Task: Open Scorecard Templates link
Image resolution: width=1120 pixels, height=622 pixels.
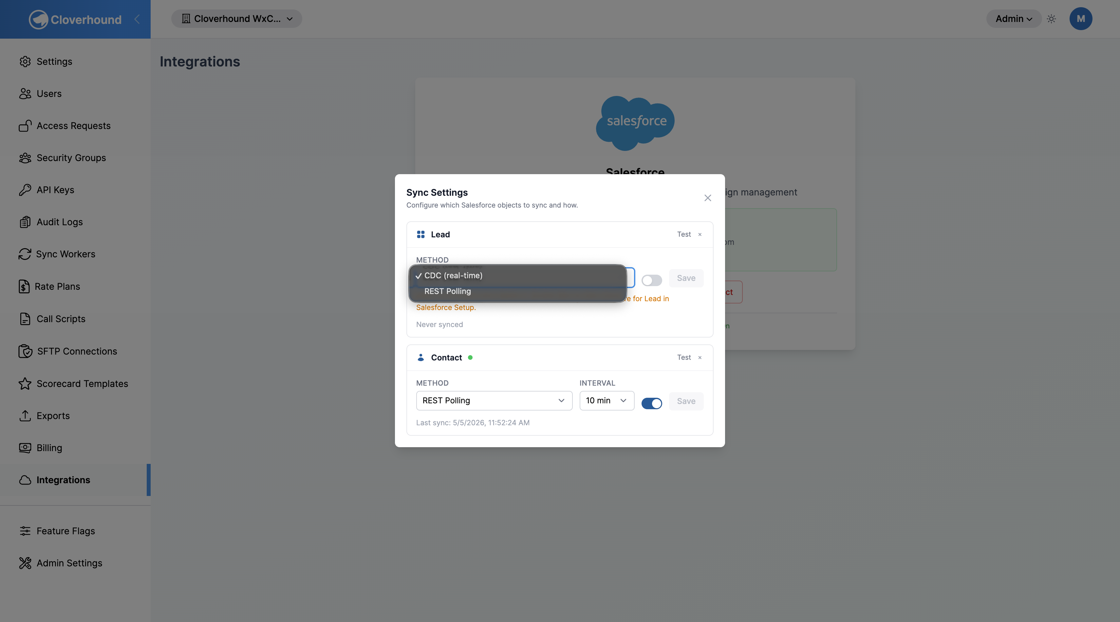Action: 82,383
